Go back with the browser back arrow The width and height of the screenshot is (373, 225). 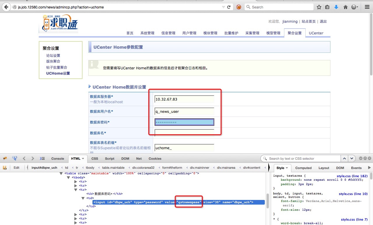pos(6,7)
